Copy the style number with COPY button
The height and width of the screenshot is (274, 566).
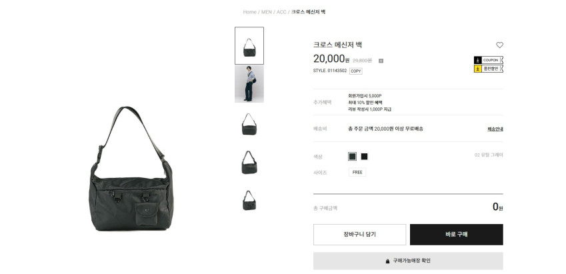pyautogui.click(x=356, y=71)
